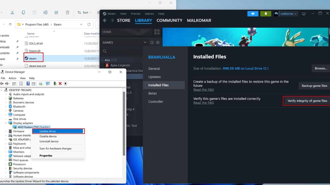Click Steam's back navigation arrow

(105, 20)
